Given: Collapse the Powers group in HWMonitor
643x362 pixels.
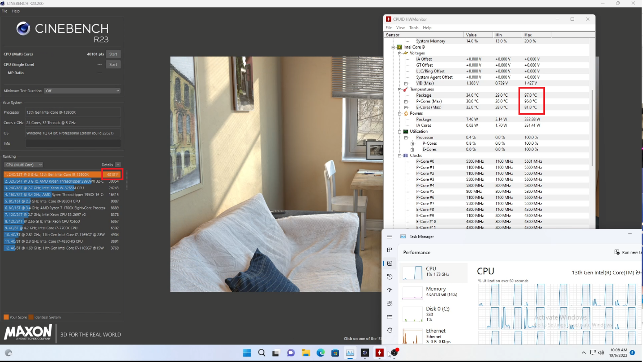Looking at the screenshot, I should tap(399, 113).
